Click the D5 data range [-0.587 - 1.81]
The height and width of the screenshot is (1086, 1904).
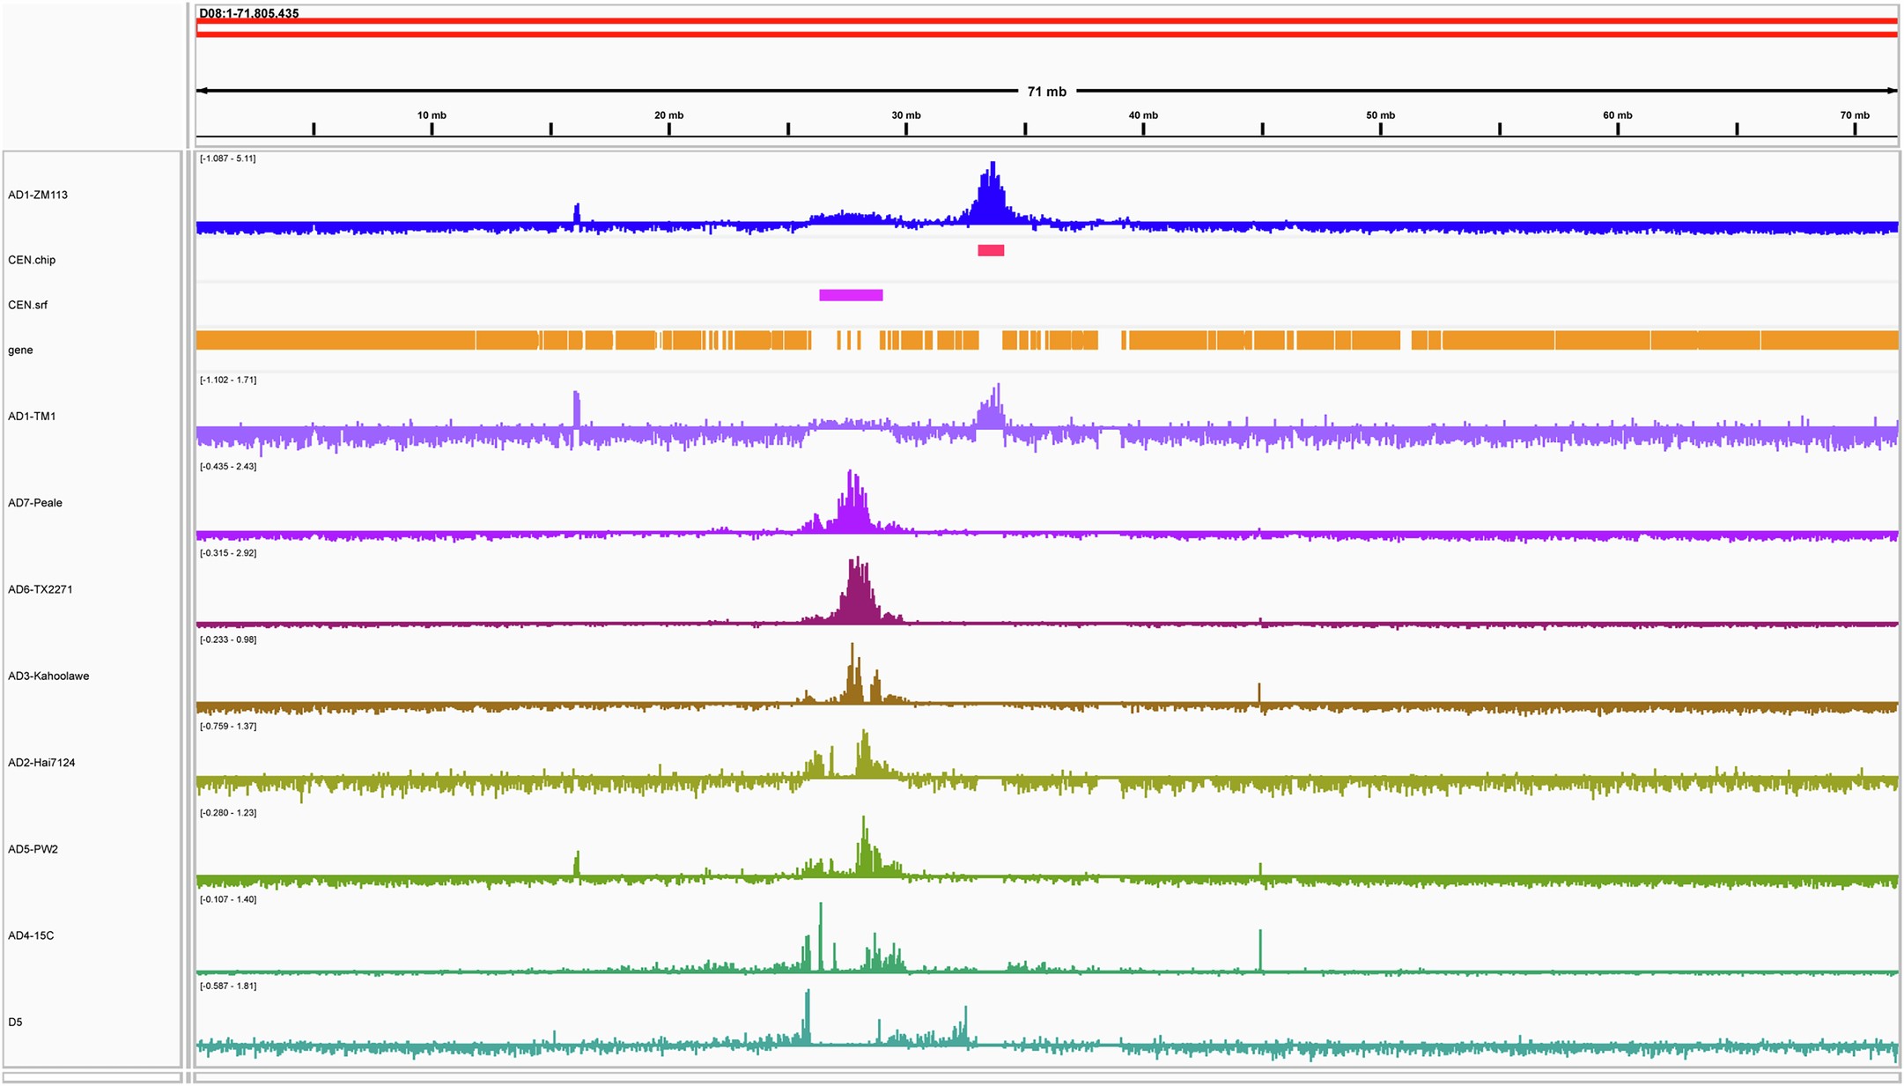click(x=228, y=986)
